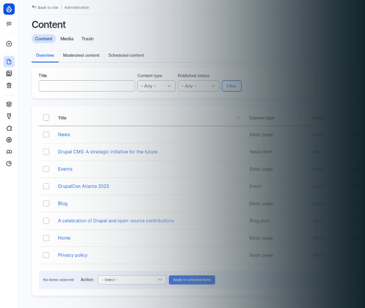Open the News content link
This screenshot has height=308, width=365.
point(64,134)
